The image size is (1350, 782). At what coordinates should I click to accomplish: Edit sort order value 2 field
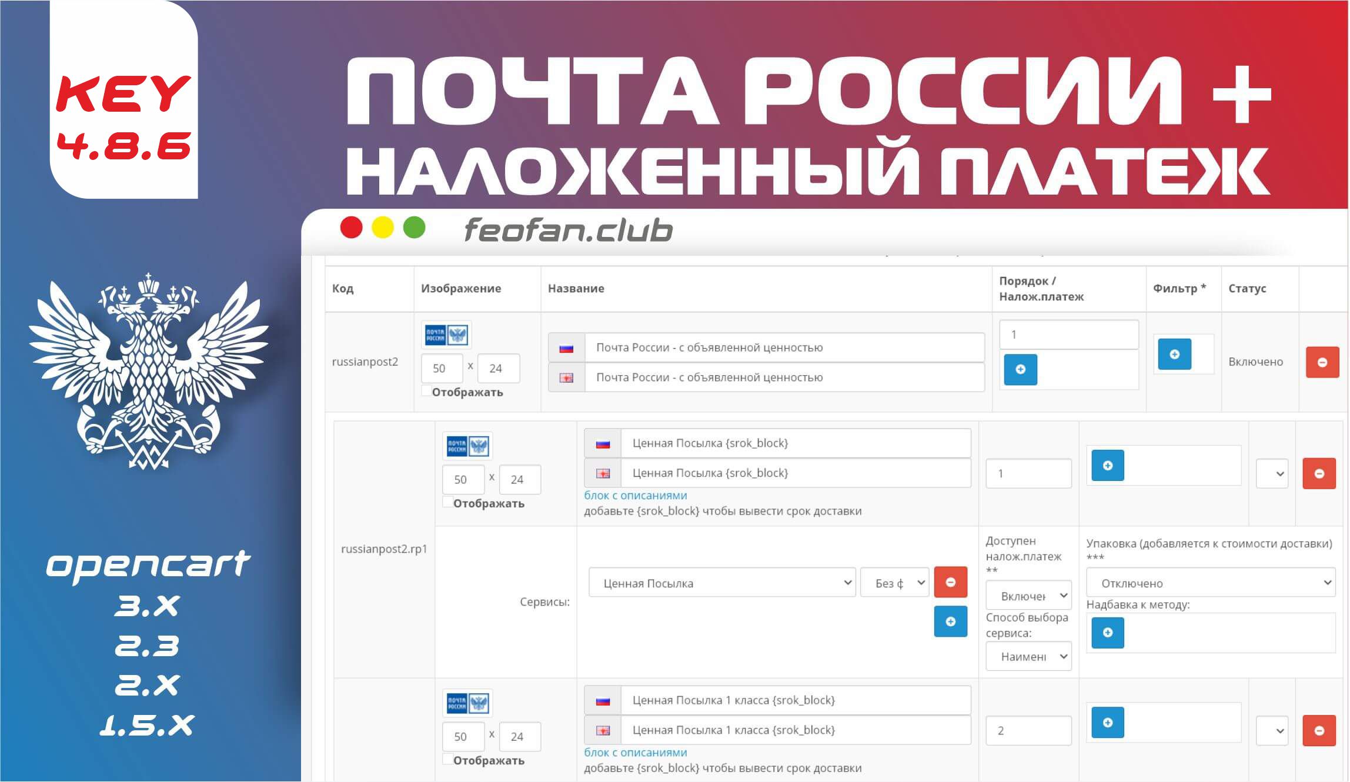click(x=1029, y=731)
